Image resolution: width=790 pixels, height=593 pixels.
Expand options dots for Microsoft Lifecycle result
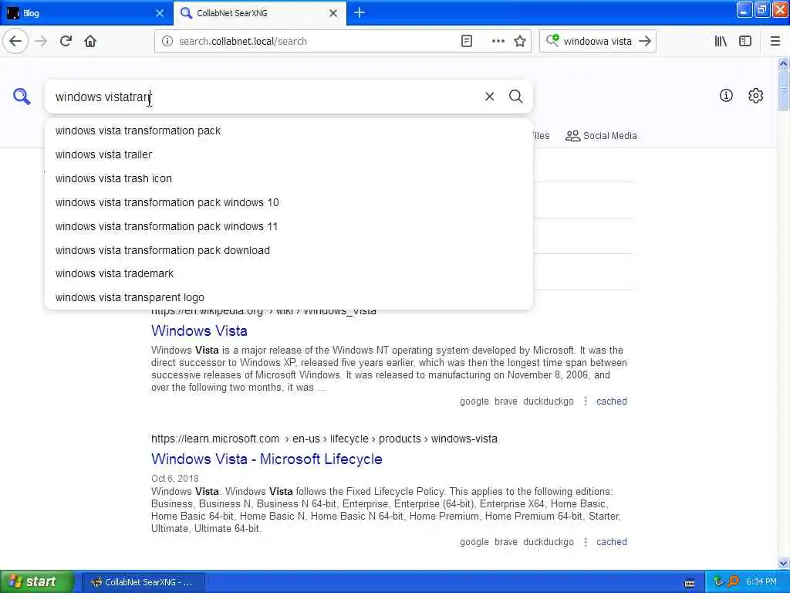tap(585, 542)
